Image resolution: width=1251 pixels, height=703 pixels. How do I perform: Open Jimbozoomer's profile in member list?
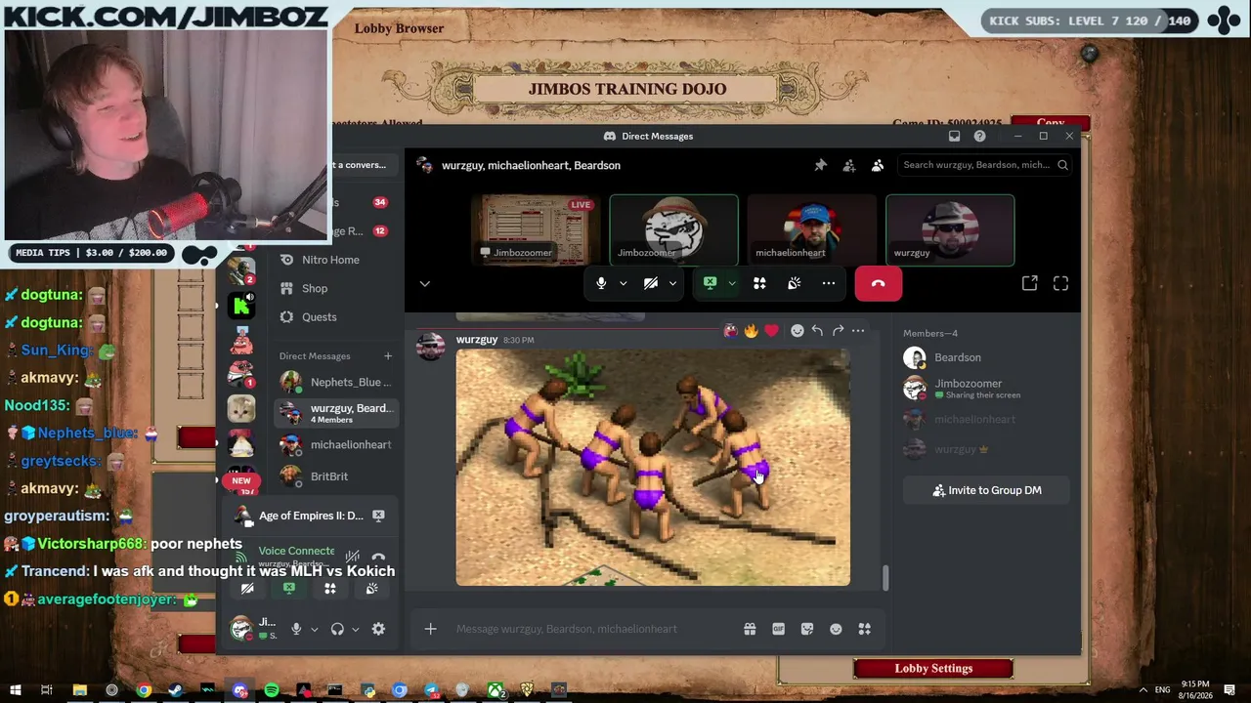987,389
